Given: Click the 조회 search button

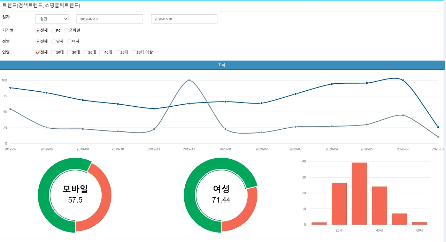Looking at the screenshot, I should [x=222, y=65].
